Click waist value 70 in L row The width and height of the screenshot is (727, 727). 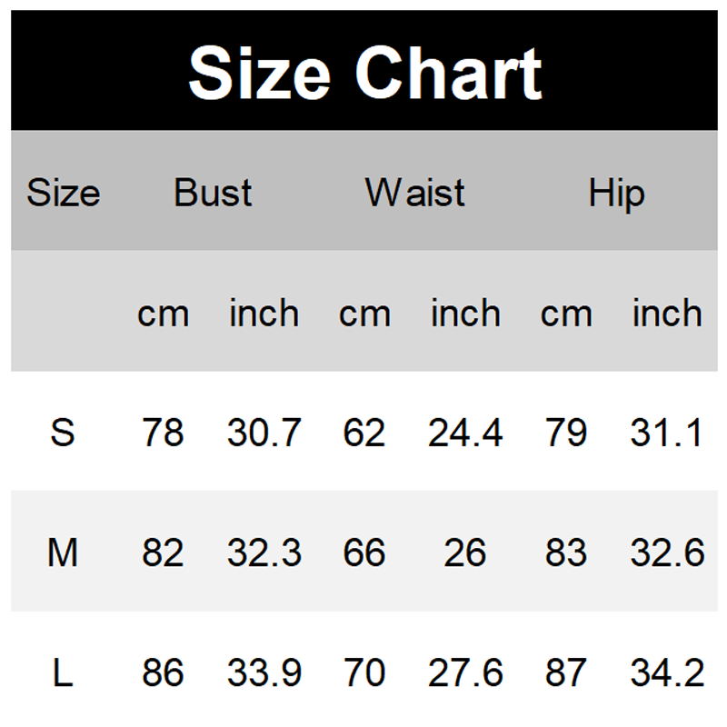[x=364, y=673]
